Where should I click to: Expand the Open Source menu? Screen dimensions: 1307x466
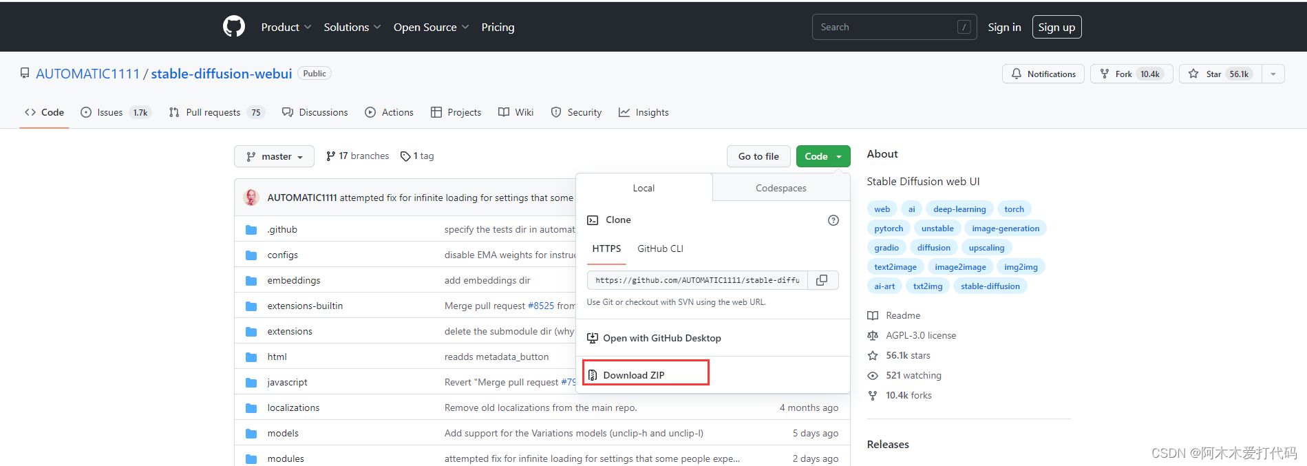tap(431, 27)
